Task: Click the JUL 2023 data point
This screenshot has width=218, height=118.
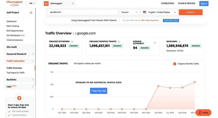Action: (170, 88)
